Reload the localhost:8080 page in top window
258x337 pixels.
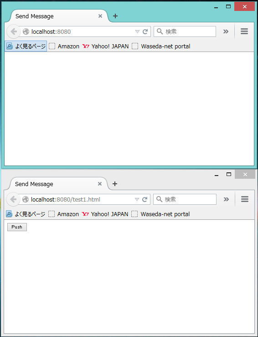(x=145, y=31)
